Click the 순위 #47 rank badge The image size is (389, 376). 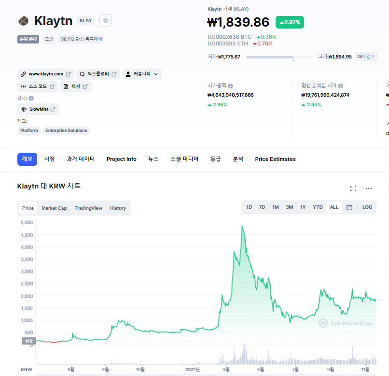pos(28,39)
